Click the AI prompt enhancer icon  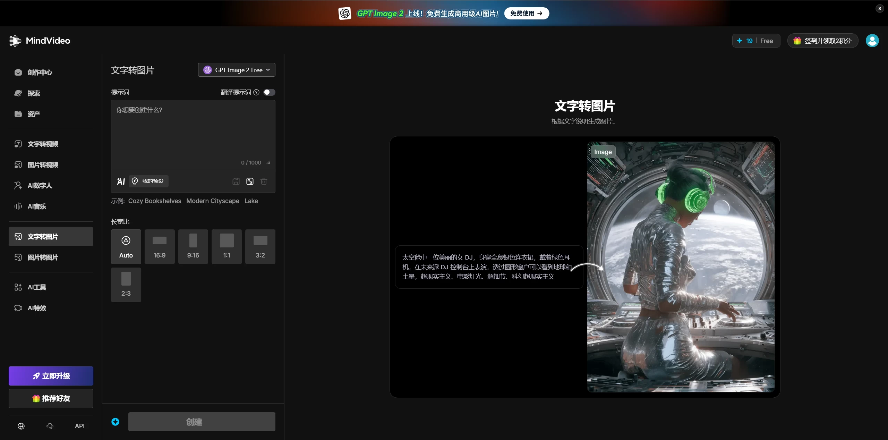[121, 181]
